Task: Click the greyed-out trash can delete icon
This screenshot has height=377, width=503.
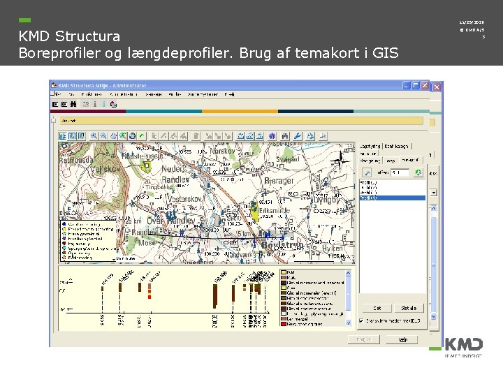Action: coord(196,136)
